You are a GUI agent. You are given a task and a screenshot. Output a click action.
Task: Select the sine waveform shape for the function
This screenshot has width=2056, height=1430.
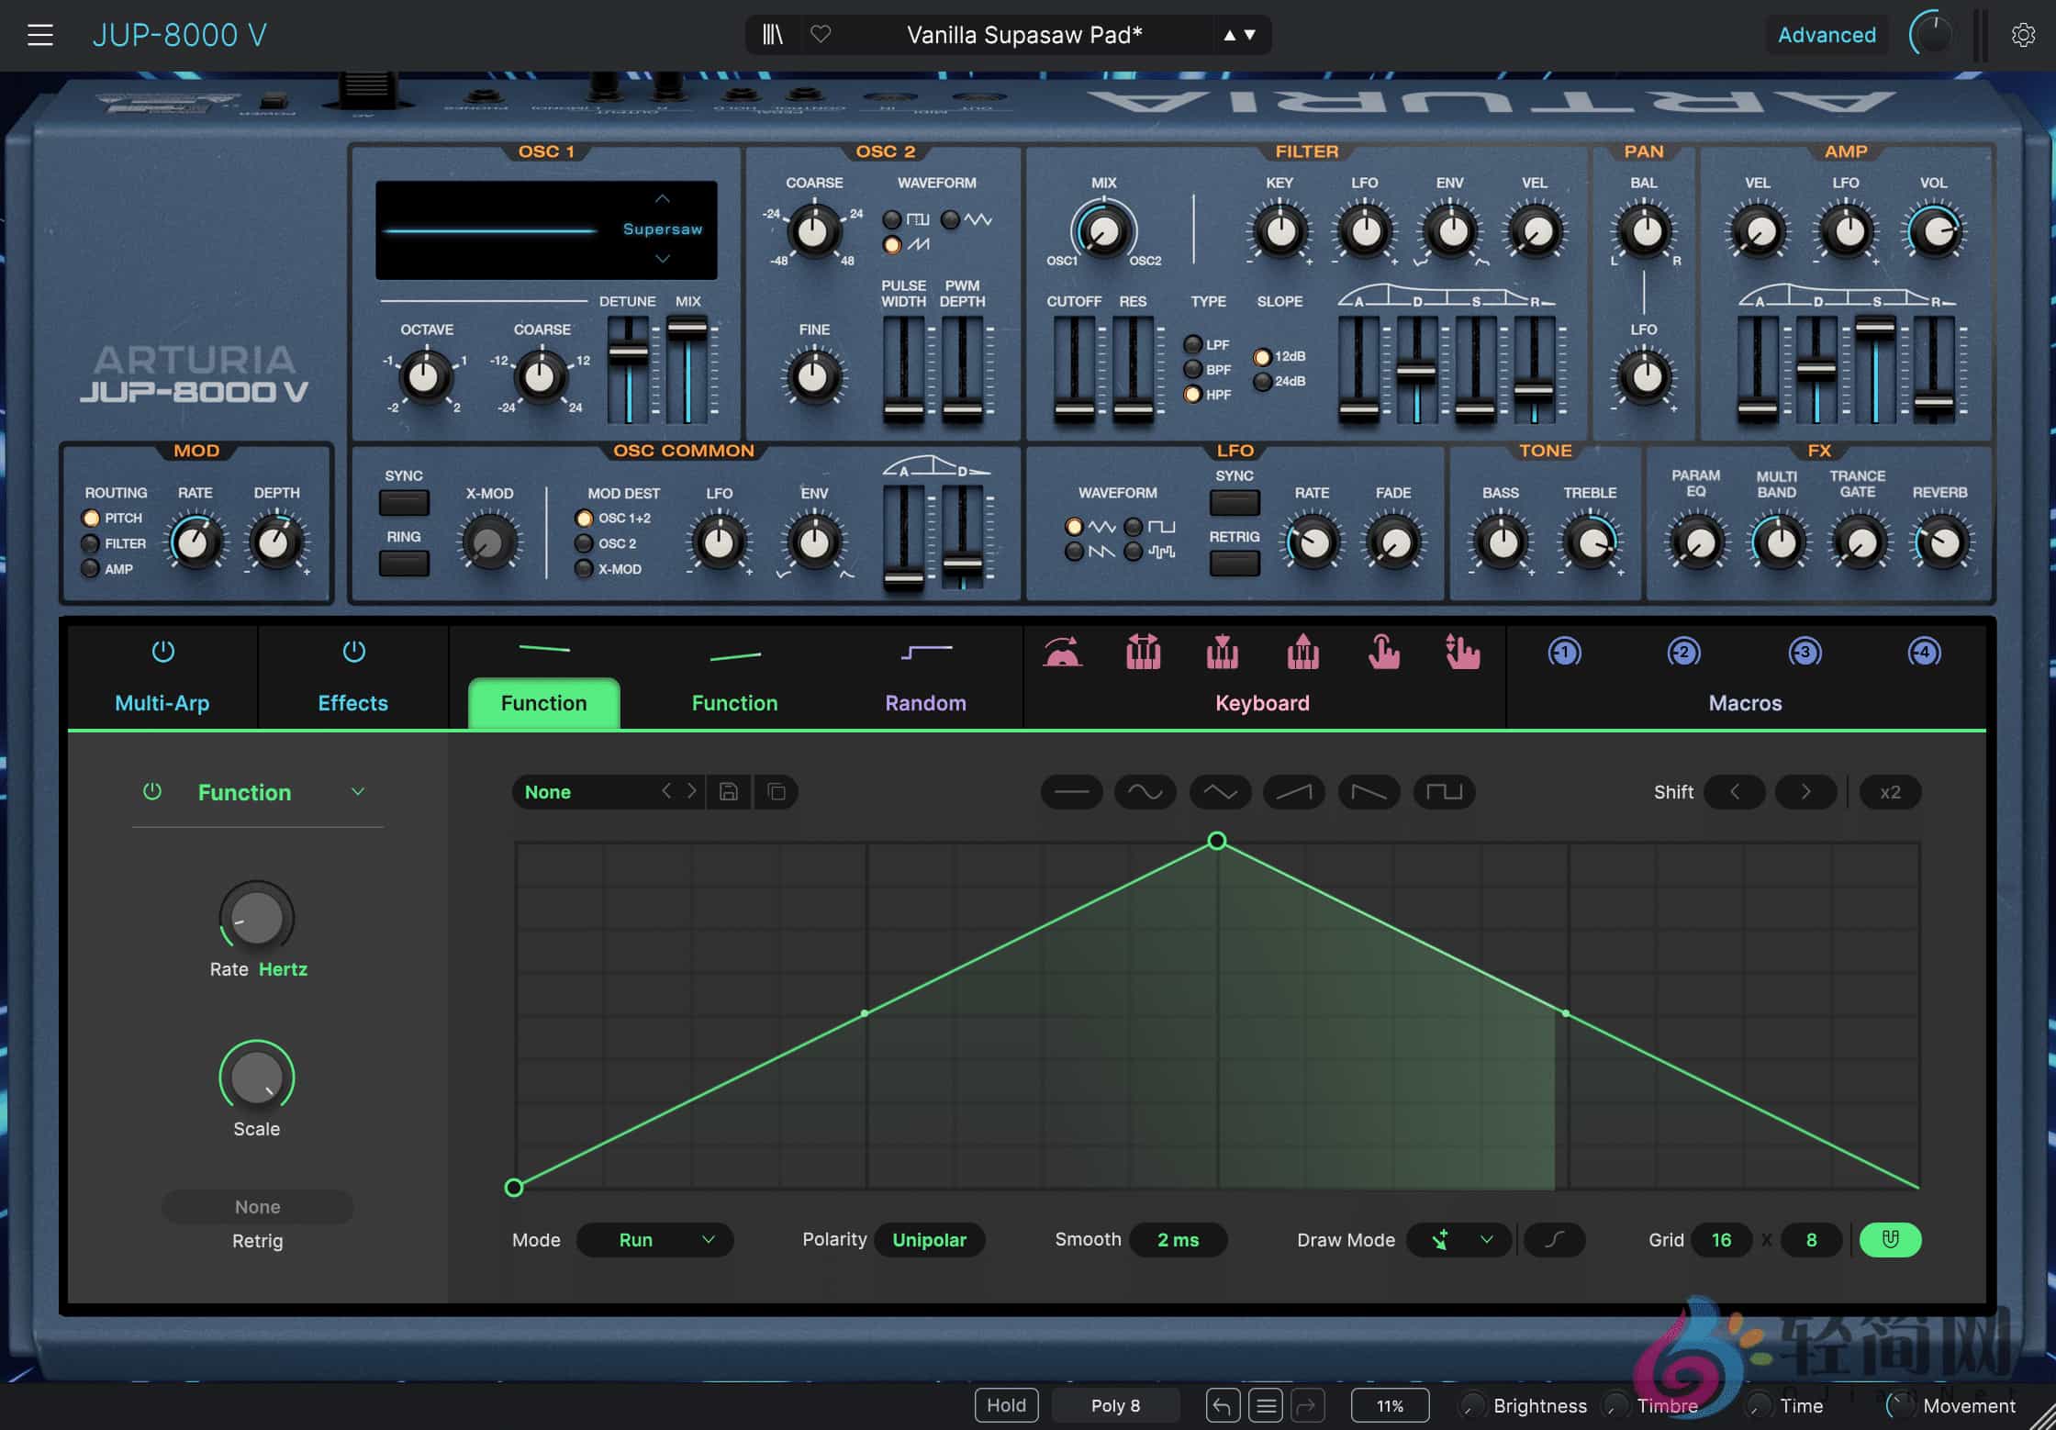click(1145, 791)
